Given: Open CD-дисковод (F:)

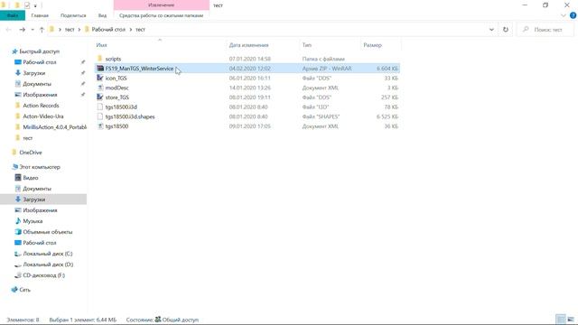Looking at the screenshot, I should pyautogui.click(x=43, y=275).
